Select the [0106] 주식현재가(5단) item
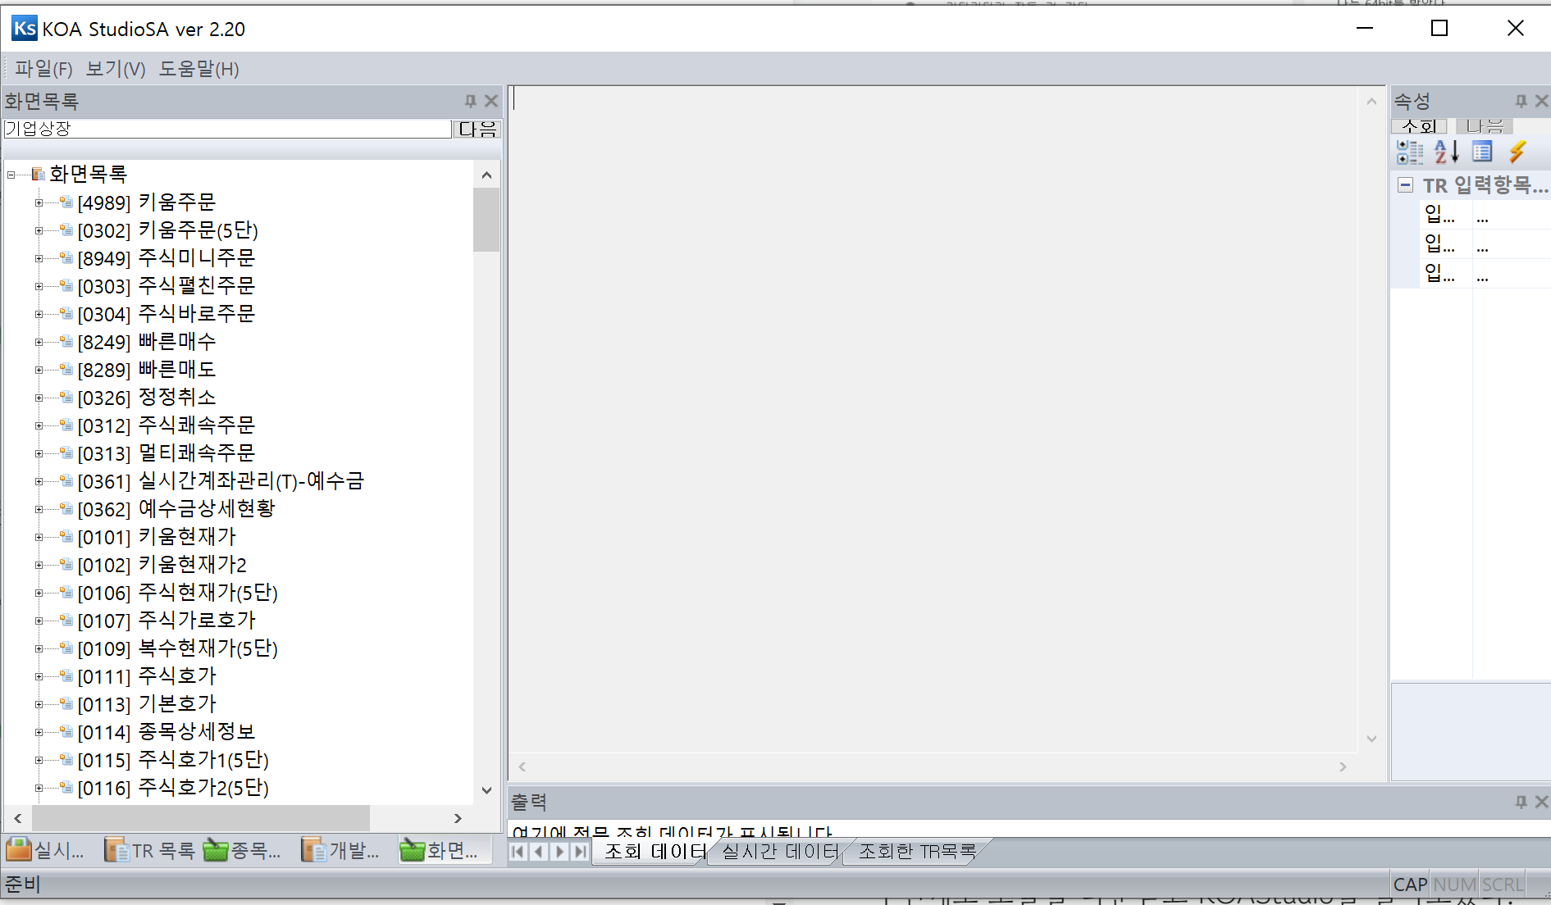1551x905 pixels. pos(178,593)
